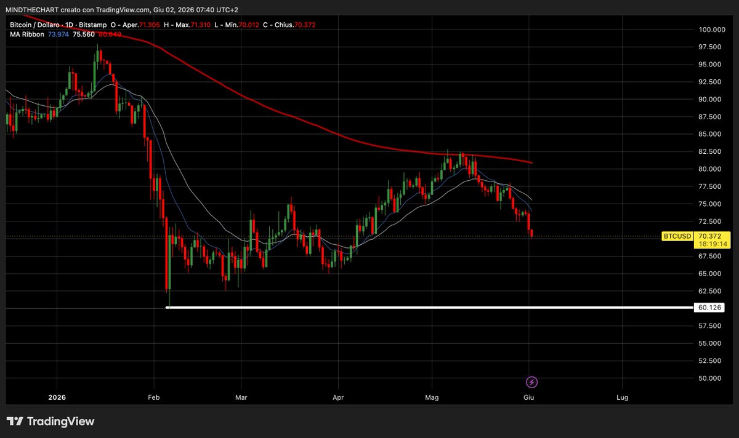Click the MA Ribbon indicator label
Screen dimensions: 739x438
coord(26,34)
